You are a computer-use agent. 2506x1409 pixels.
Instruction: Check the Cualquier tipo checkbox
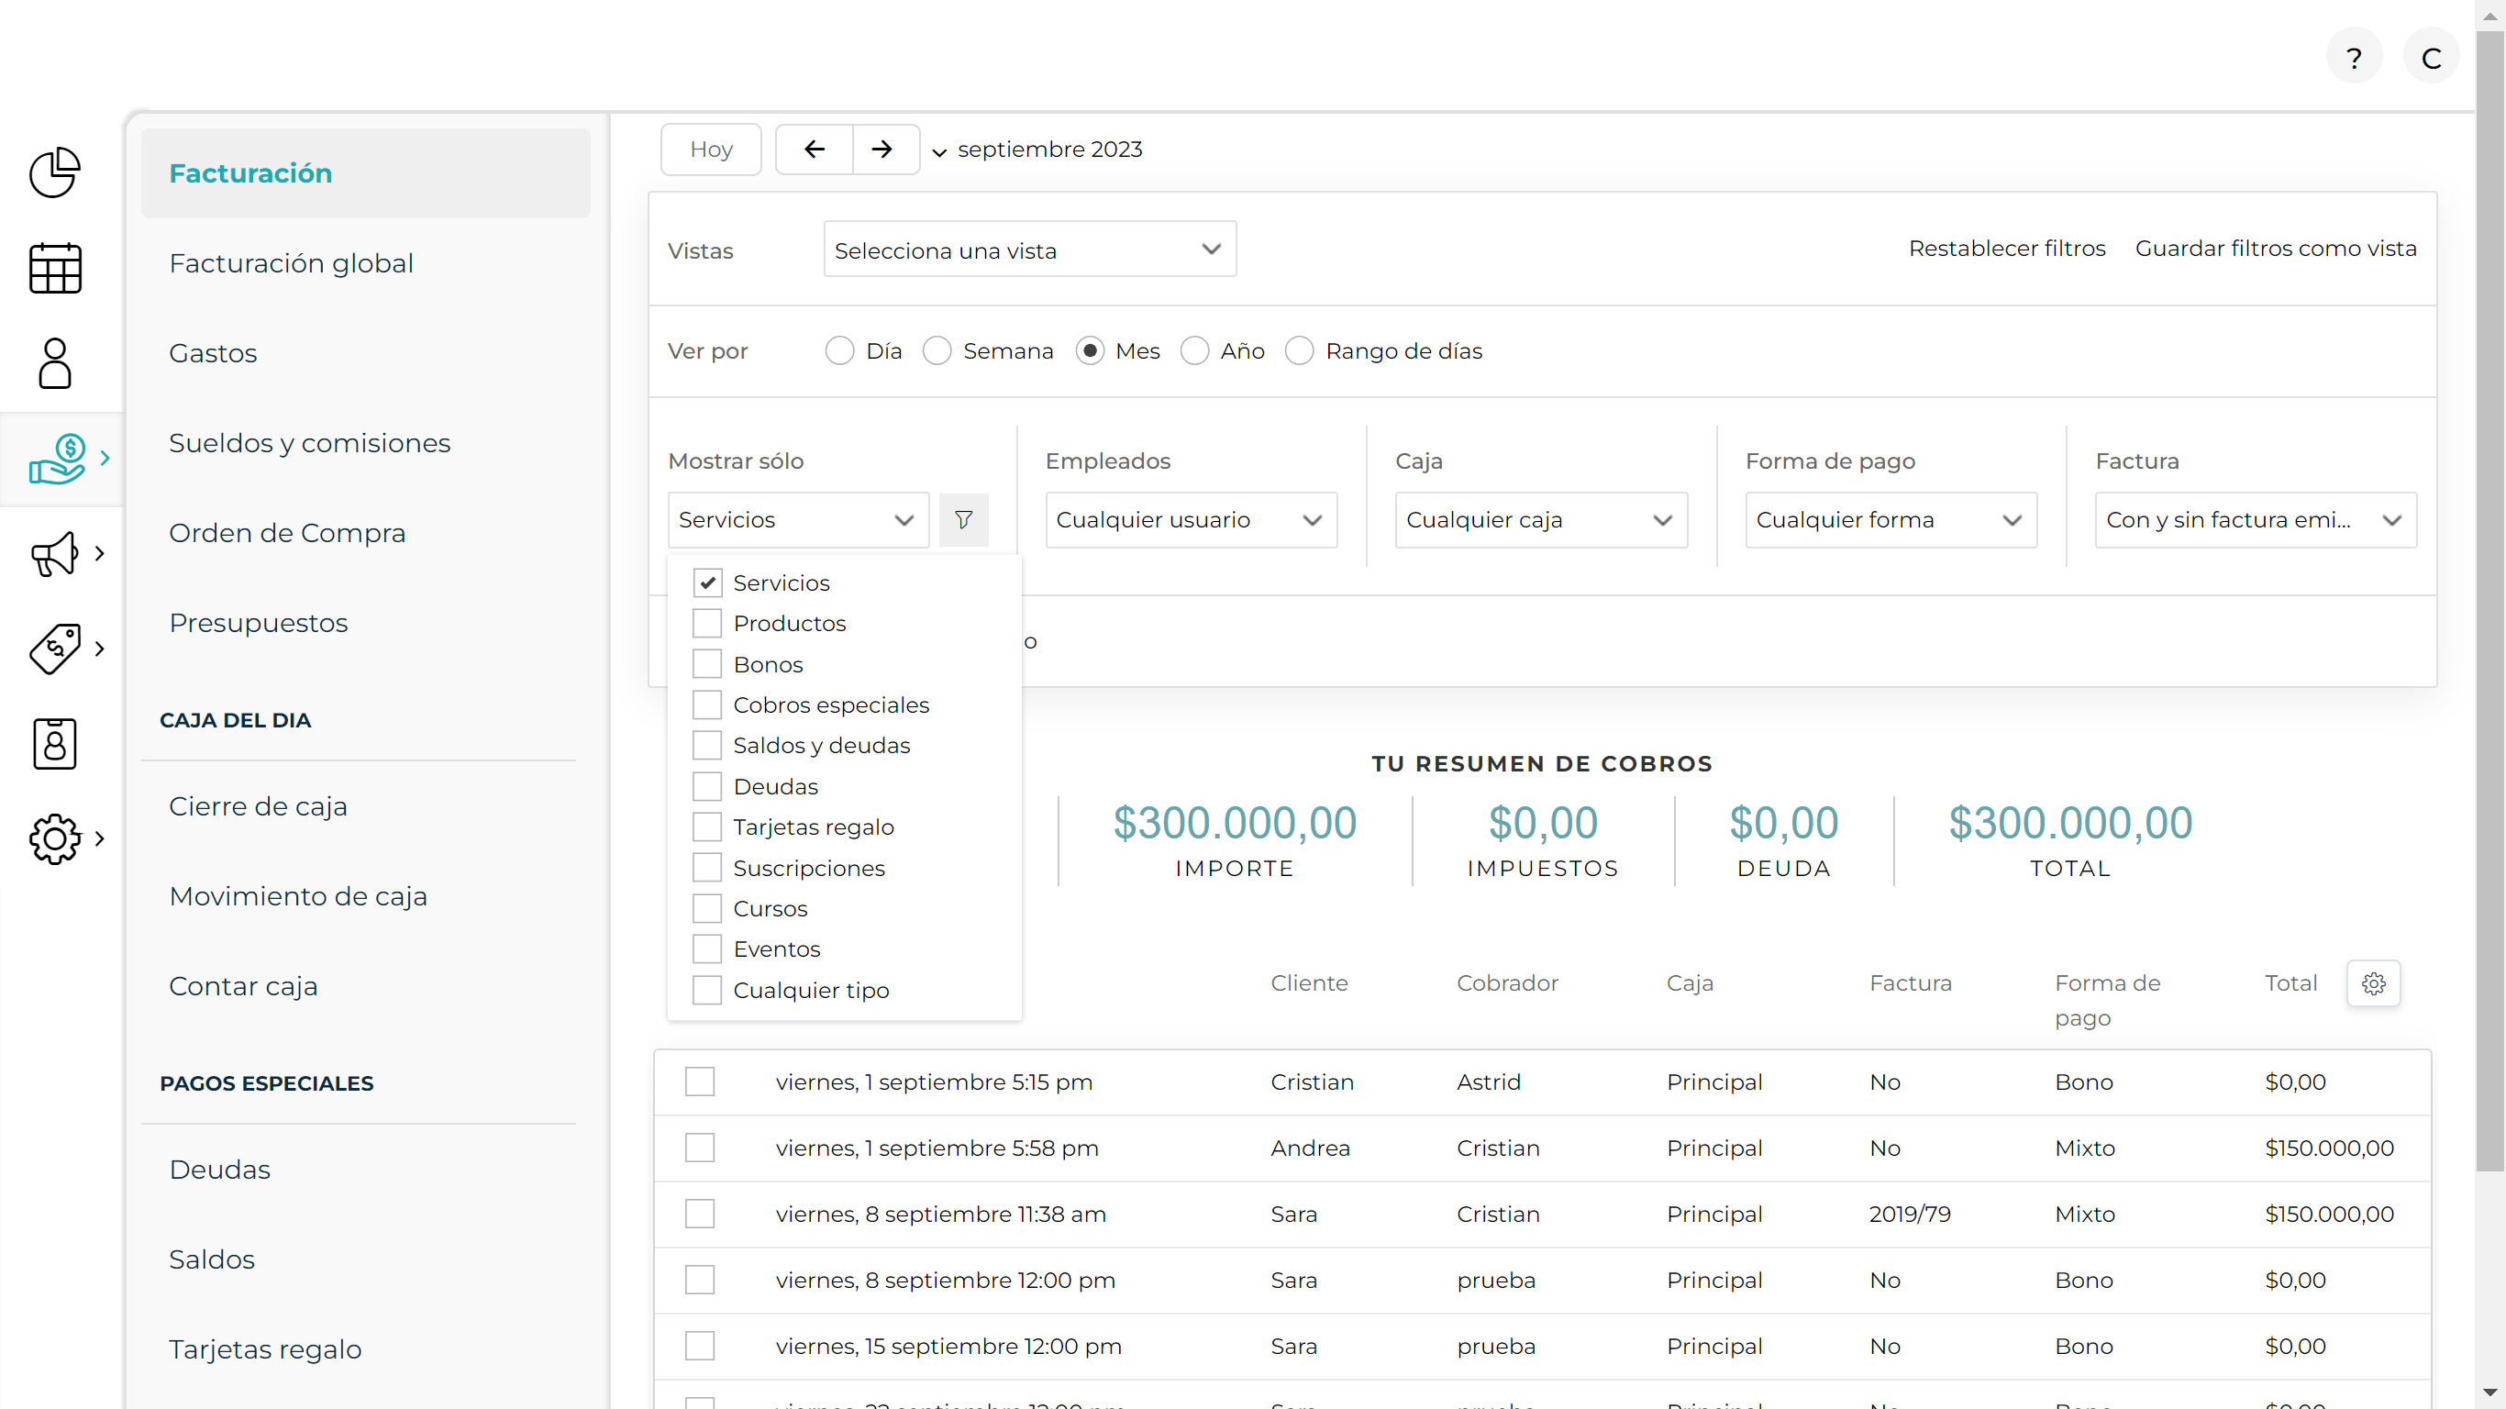point(707,990)
